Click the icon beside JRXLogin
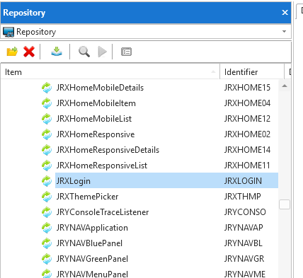Viewport: 303px width, 278px height. point(47,181)
